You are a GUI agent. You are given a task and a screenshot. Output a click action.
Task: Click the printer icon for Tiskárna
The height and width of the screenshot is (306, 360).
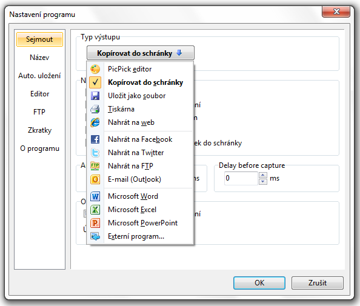[95, 109]
